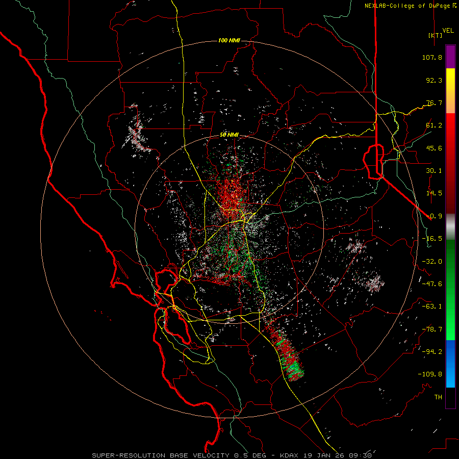The width and height of the screenshot is (459, 459).
Task: Click the 50 NMI range ring label
Action: pyautogui.click(x=229, y=135)
